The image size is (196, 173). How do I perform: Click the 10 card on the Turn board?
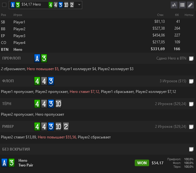coord(58,104)
